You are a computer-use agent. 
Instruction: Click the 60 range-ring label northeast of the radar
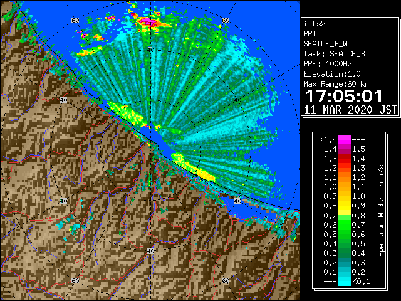point(226,20)
